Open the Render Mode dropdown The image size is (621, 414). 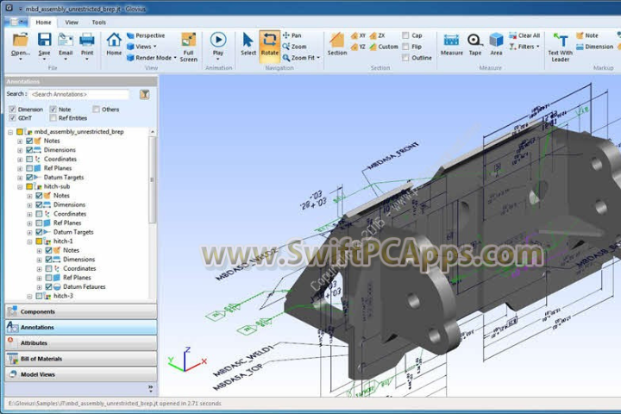(152, 58)
